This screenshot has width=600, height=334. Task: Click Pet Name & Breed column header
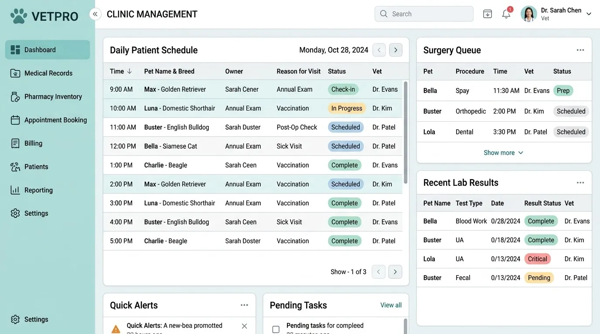coord(169,71)
